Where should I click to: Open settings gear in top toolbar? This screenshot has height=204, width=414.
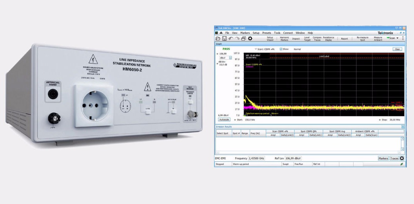click(250, 38)
